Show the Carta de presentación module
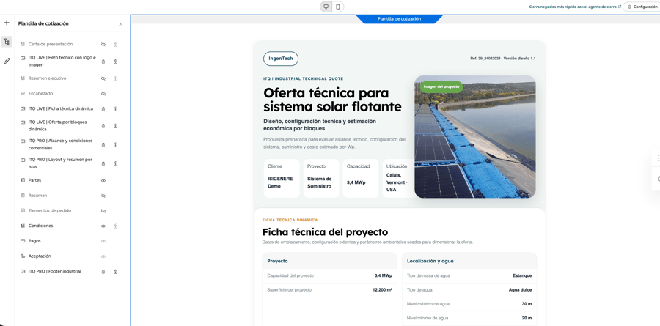The height and width of the screenshot is (326, 660). [x=103, y=44]
